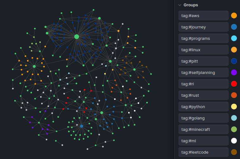240x159 pixels.
Task: Edit the tag:#ri group query field
Action: (204, 84)
